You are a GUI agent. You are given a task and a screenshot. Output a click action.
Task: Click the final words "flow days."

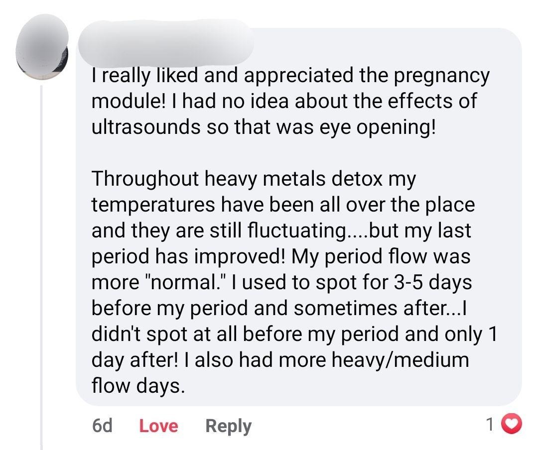(137, 385)
